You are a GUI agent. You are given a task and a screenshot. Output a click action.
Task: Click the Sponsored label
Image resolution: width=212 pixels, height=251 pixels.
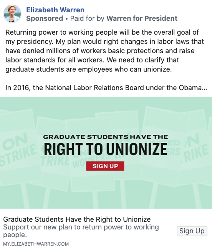click(x=45, y=18)
